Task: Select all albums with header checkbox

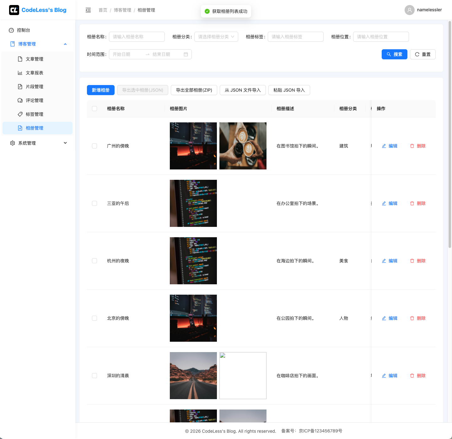Action: coord(94,109)
